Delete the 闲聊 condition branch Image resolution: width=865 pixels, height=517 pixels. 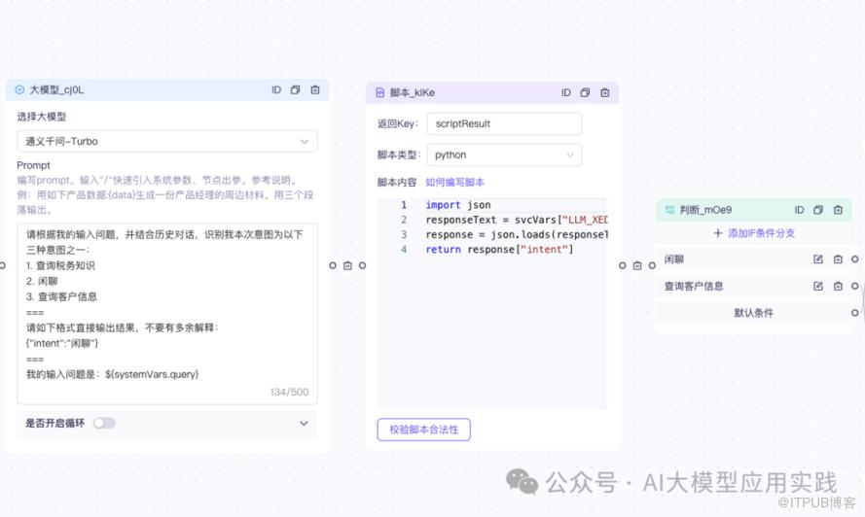point(838,259)
